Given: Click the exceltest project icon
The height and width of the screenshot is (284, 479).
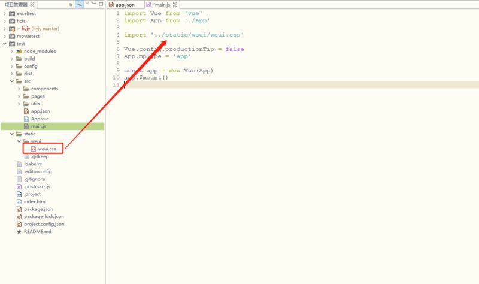Looking at the screenshot, I should 12,13.
